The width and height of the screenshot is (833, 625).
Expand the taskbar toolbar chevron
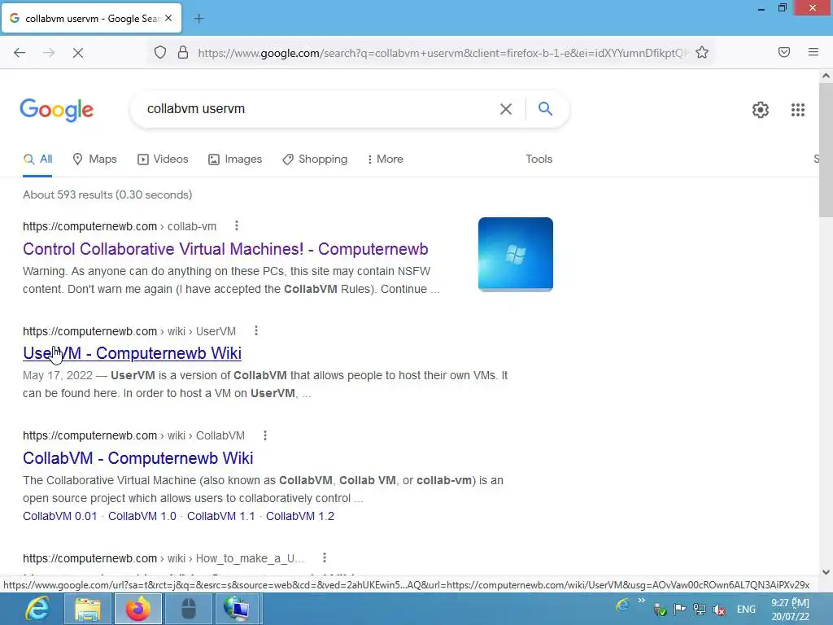click(642, 601)
